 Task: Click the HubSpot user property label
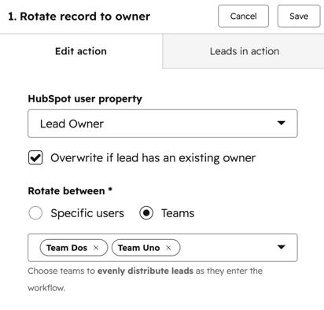tap(85, 99)
